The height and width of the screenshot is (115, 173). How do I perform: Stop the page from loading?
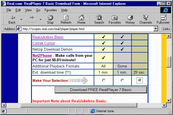(x=50, y=20)
